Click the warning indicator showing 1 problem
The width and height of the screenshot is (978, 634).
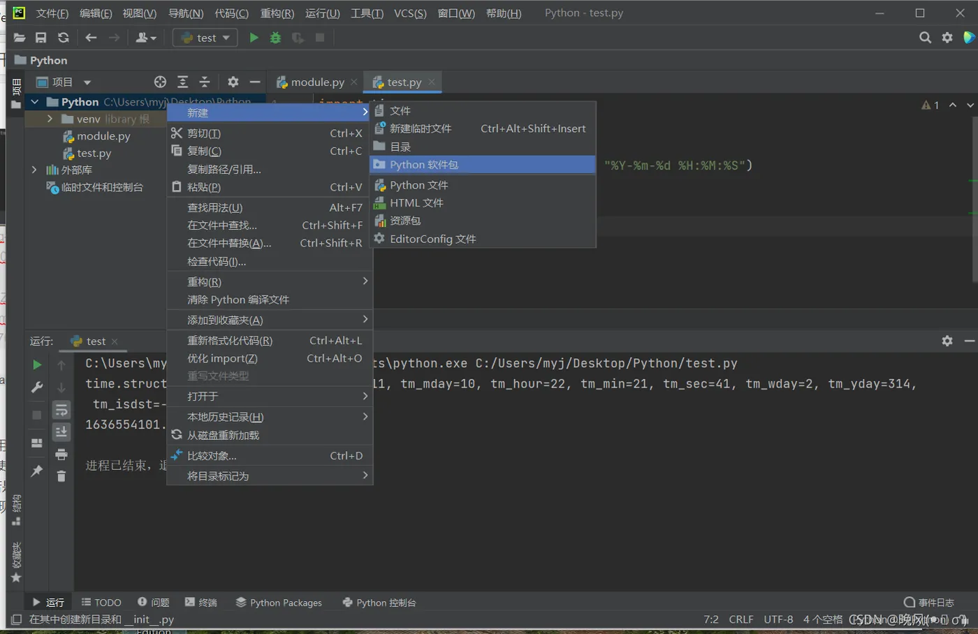[x=930, y=105]
